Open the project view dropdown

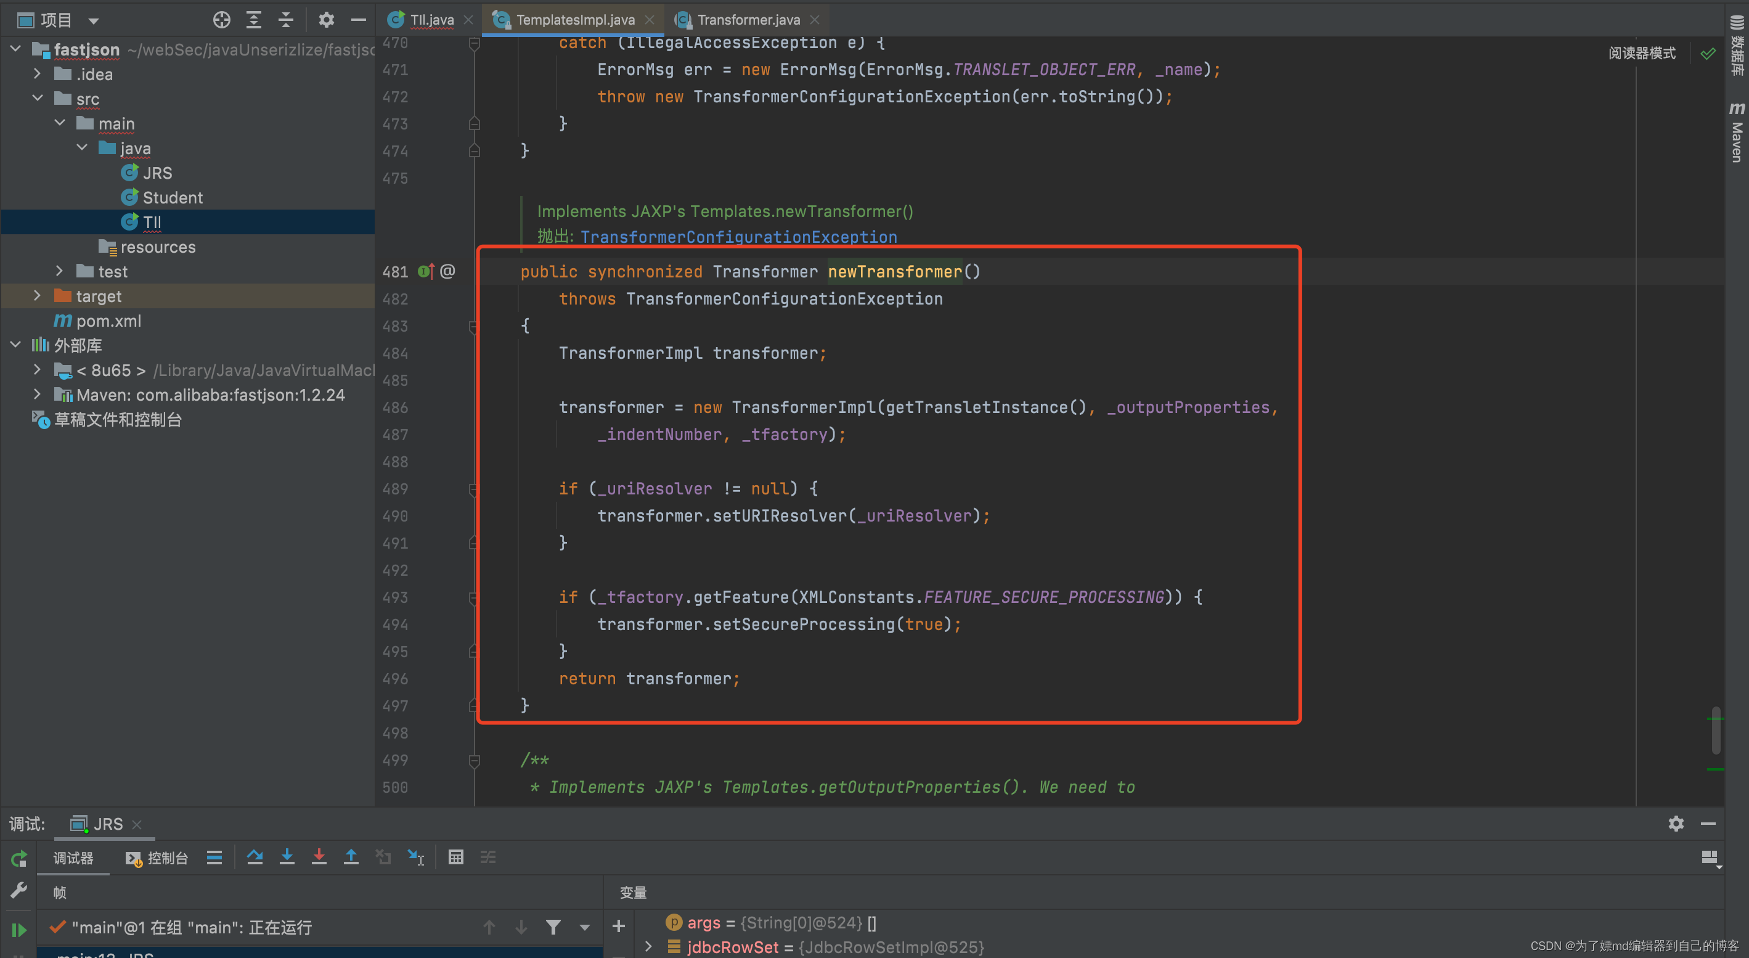pyautogui.click(x=94, y=21)
